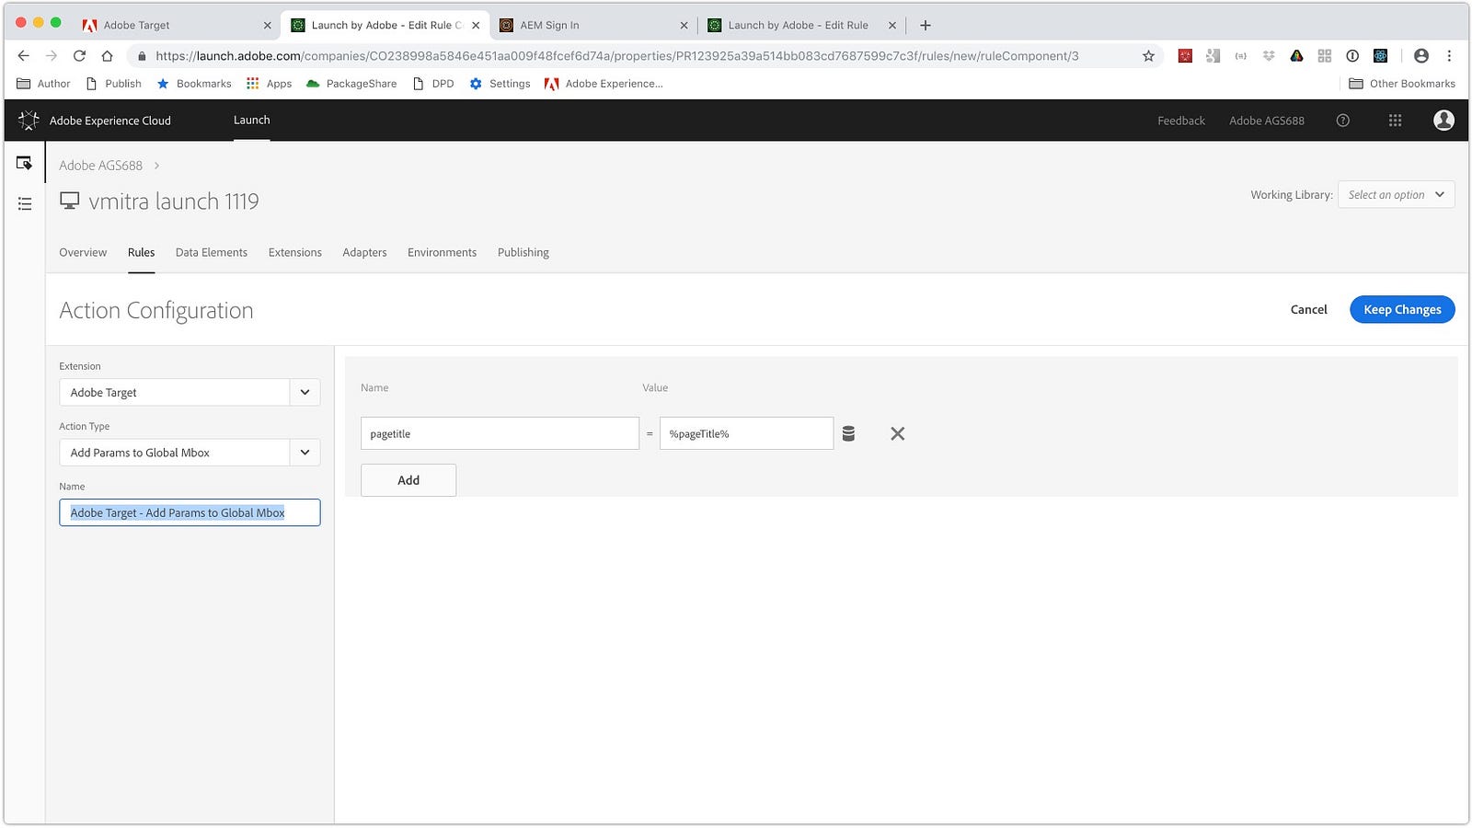
Task: Open the Settings bookmark
Action: pyautogui.click(x=500, y=84)
